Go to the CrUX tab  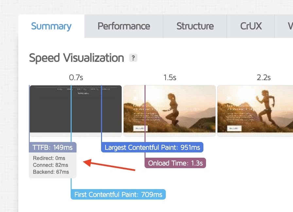coord(251,26)
